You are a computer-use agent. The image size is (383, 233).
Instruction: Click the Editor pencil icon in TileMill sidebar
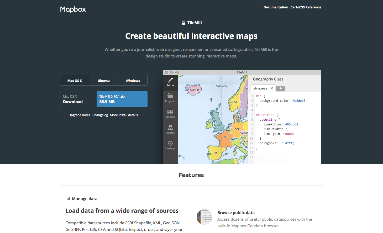click(170, 81)
